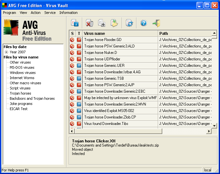Click blue type icon for Exploit.MS05-002 row
The height and width of the screenshot is (174, 220).
79,111
